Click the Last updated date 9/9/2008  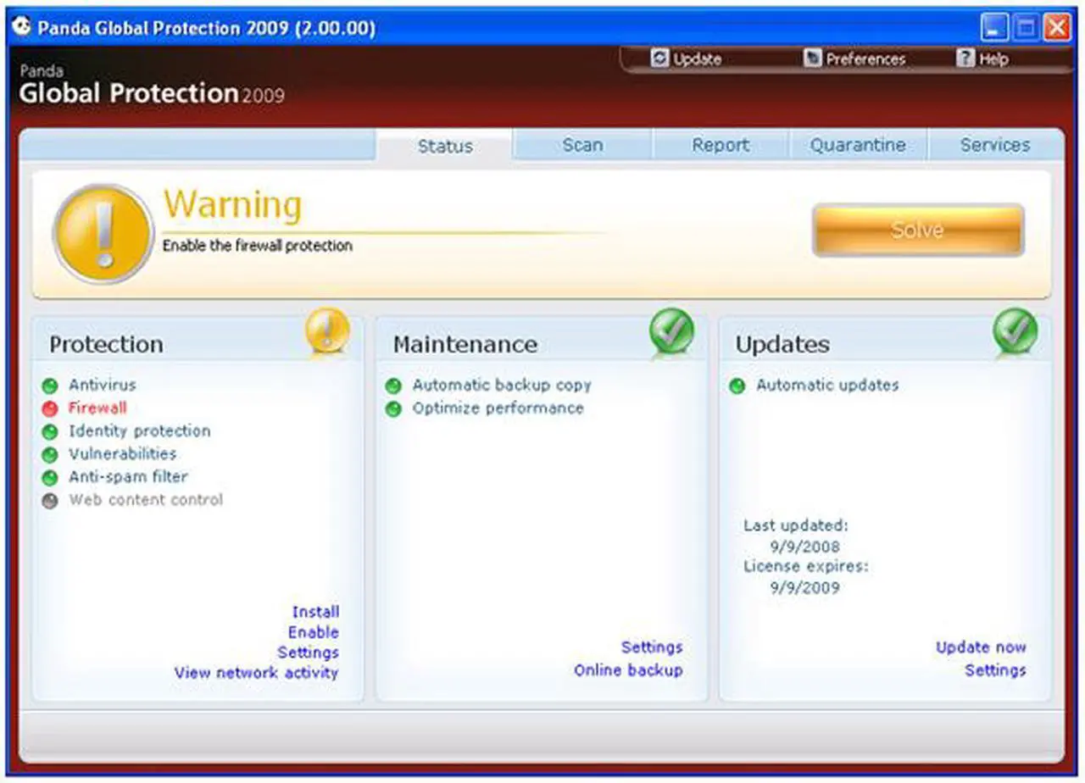pyautogui.click(x=804, y=547)
